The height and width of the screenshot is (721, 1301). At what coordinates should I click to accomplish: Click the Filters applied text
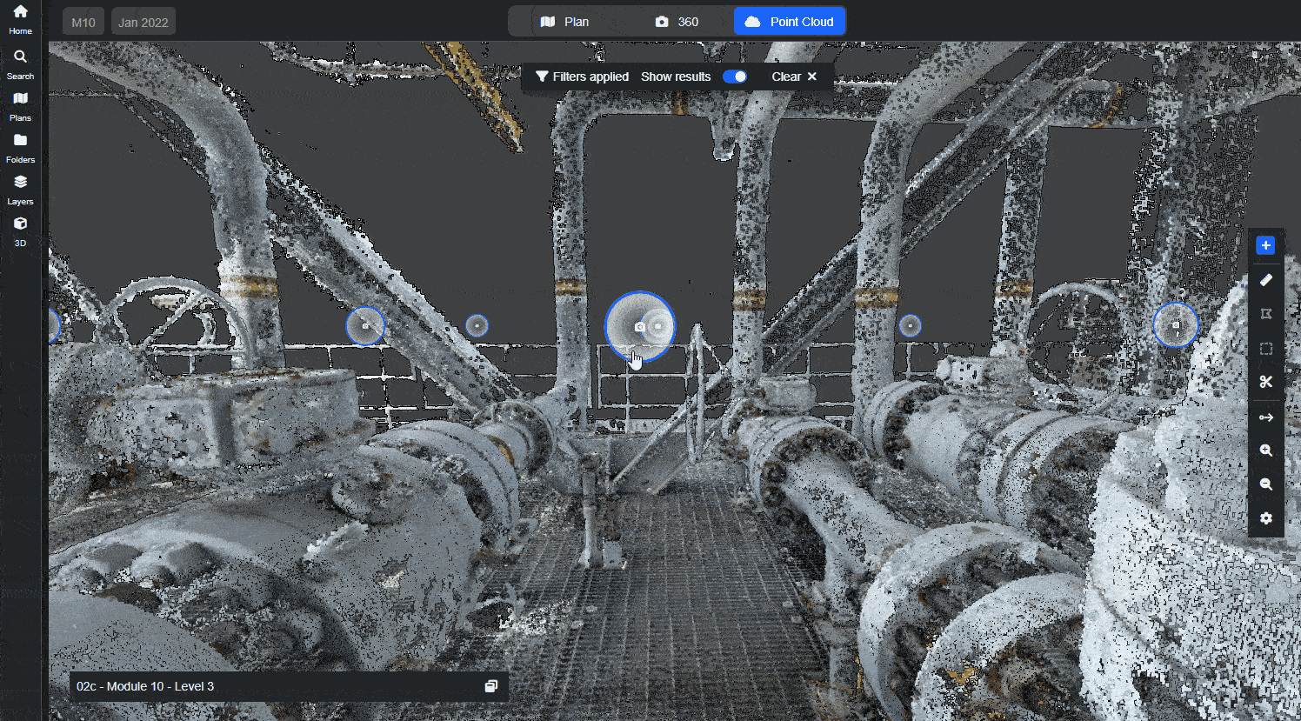pyautogui.click(x=590, y=77)
